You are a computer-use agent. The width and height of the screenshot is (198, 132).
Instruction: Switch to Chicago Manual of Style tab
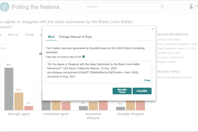tap(75, 37)
